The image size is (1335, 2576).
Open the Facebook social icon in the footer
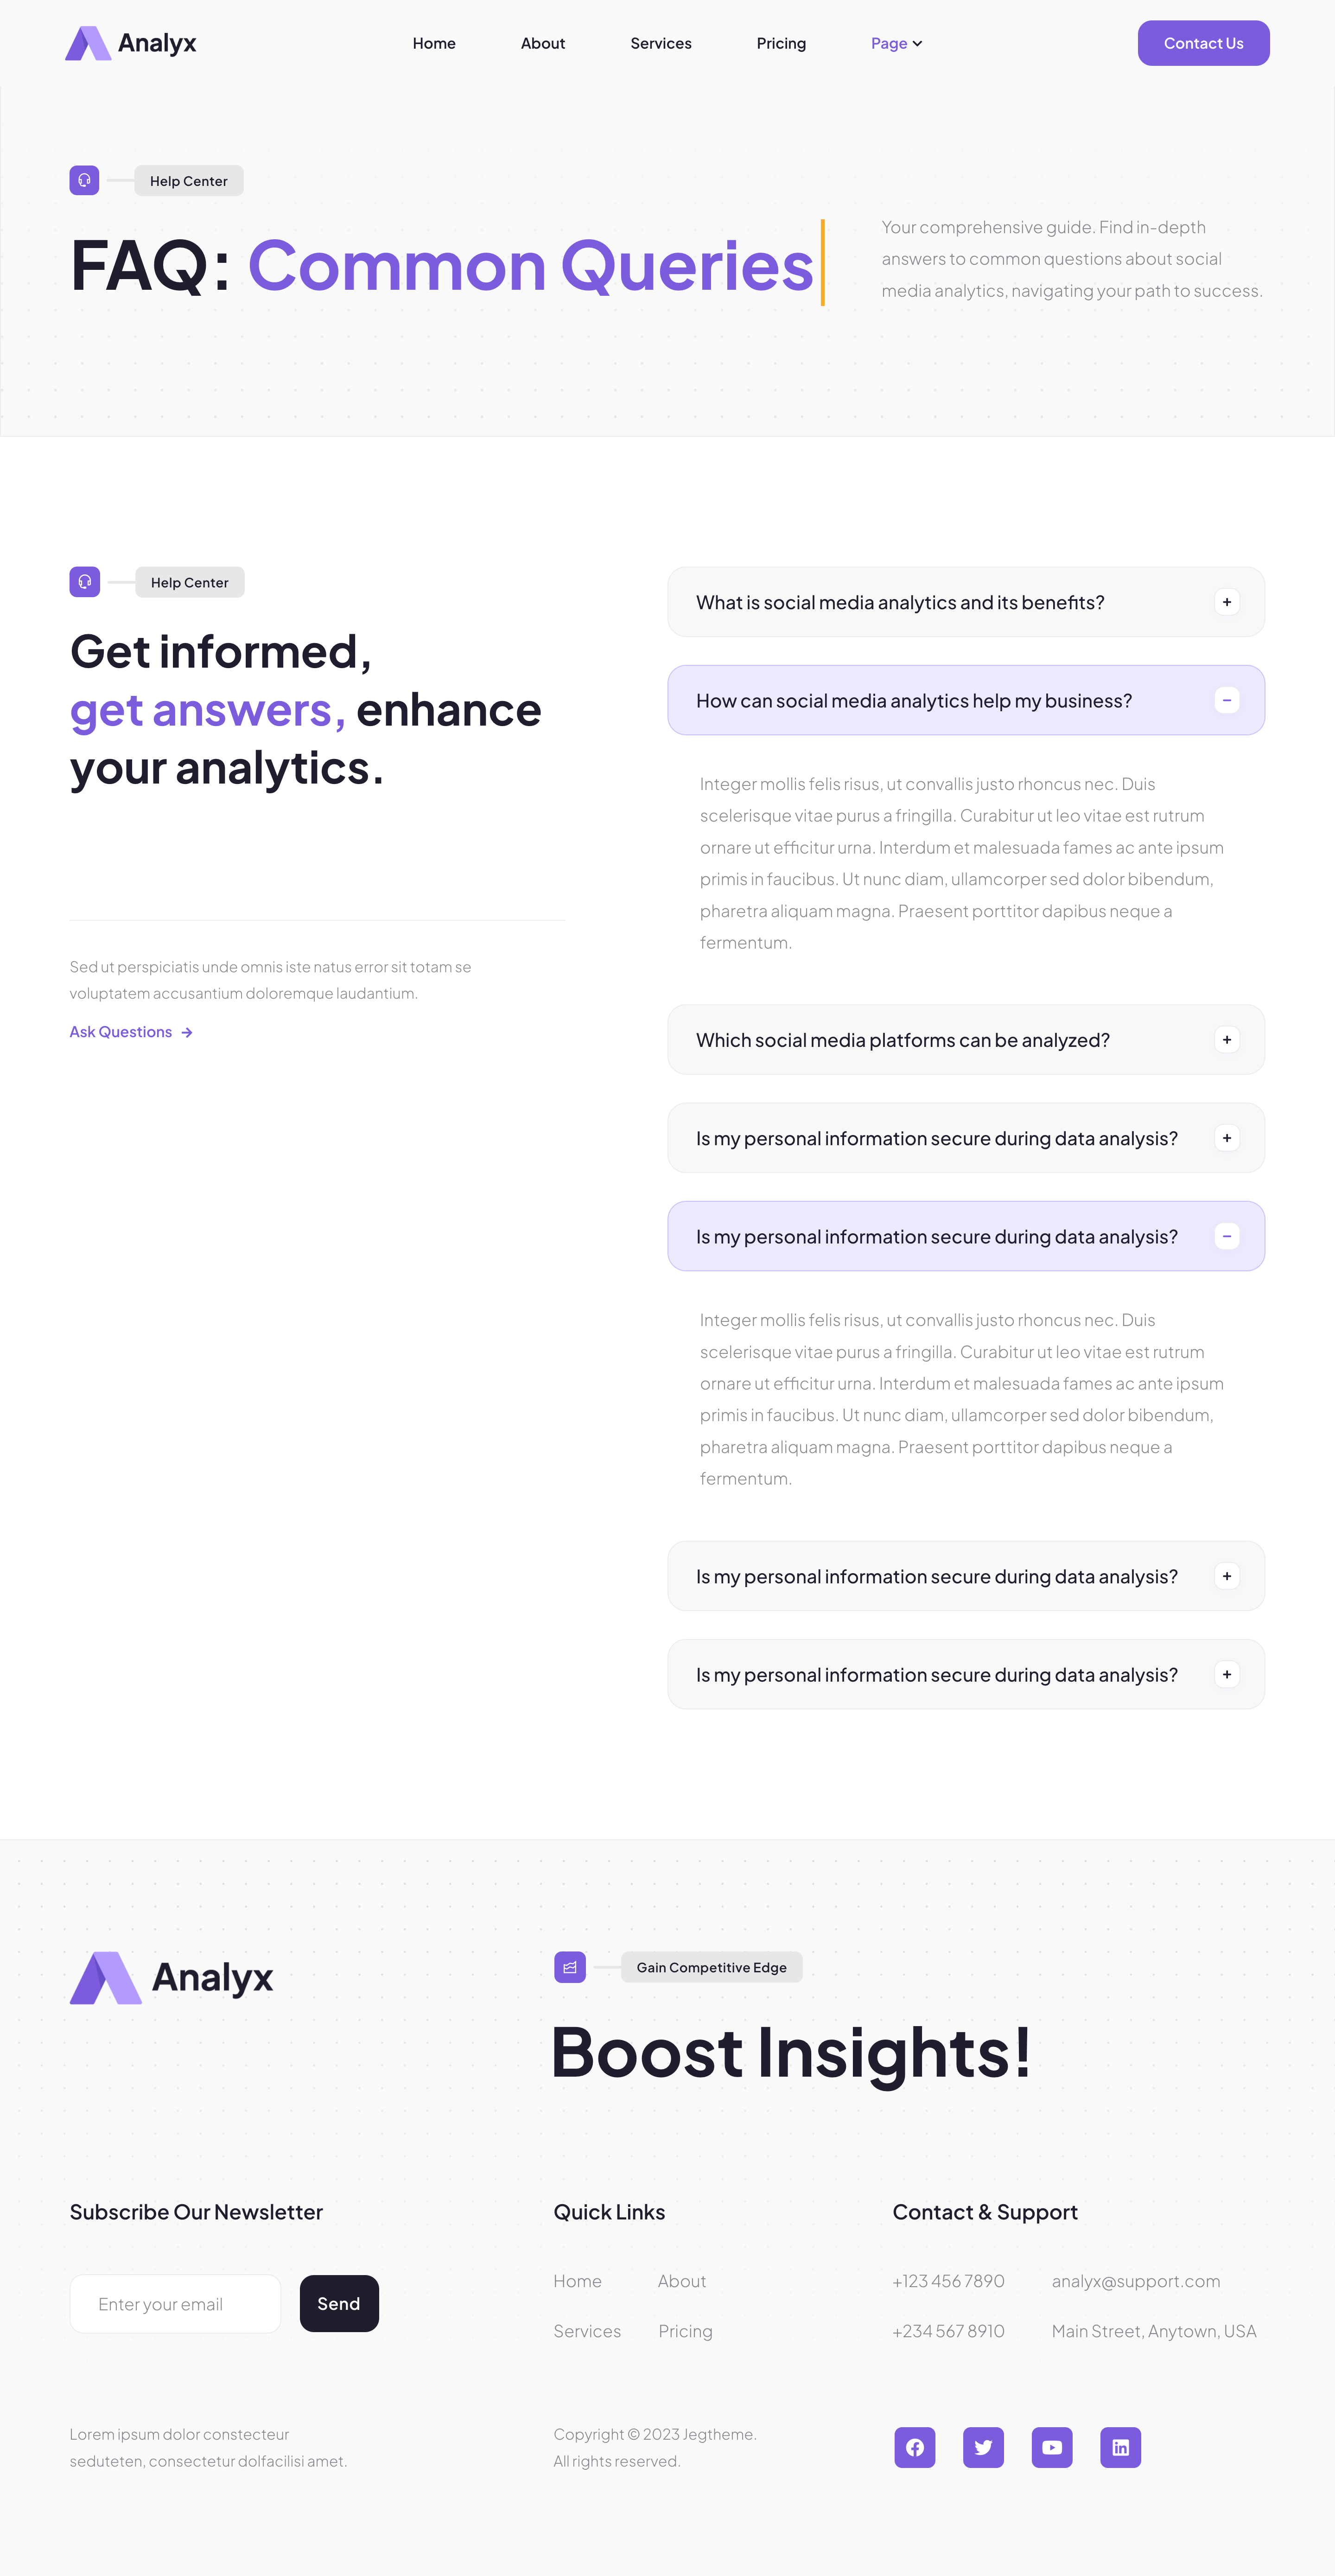(913, 2448)
